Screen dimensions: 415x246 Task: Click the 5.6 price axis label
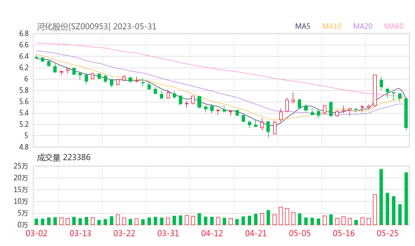[x=24, y=102]
